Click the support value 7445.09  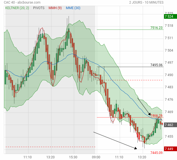pyautogui.click(x=156, y=153)
